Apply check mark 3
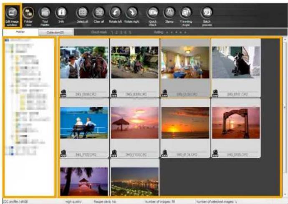Image resolution: width=288 pixels, height=204 pixels. click(x=121, y=33)
